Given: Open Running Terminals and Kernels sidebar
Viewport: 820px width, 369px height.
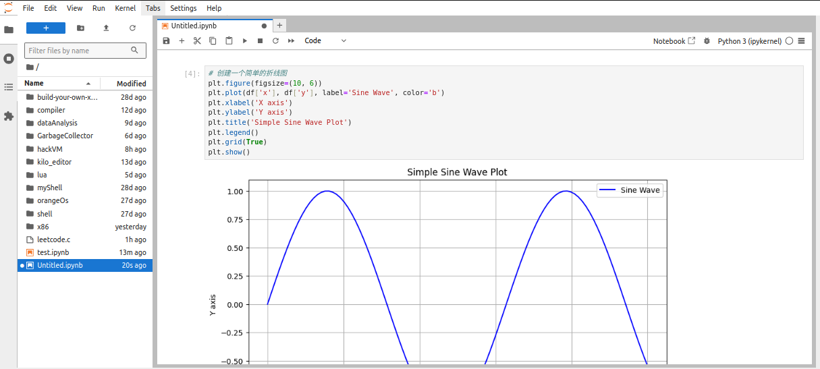Looking at the screenshot, I should click(9, 59).
